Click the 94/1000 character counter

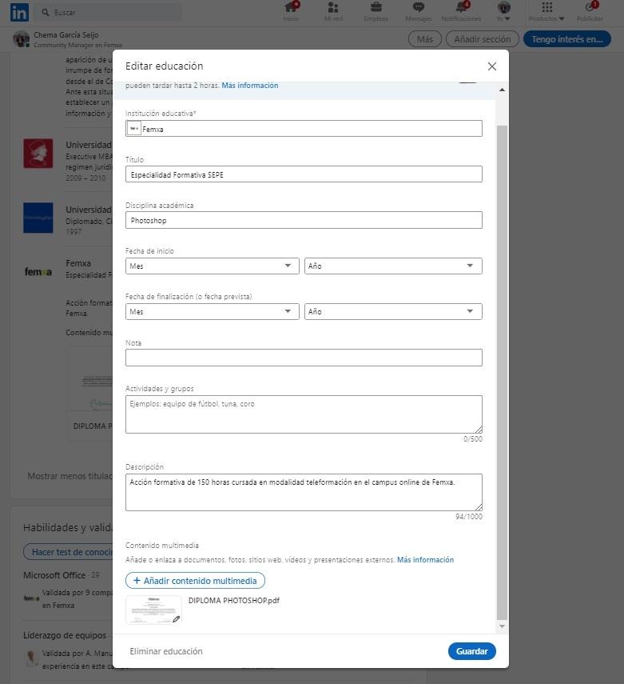[469, 517]
